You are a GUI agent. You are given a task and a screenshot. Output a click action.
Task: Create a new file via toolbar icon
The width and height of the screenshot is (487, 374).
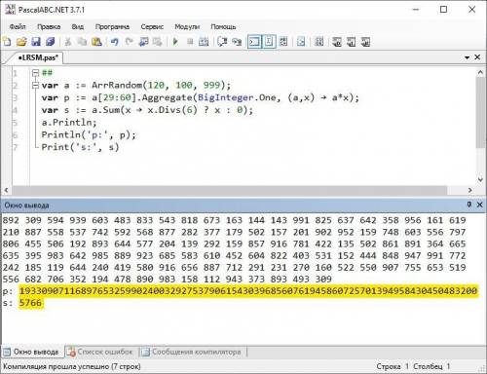click(x=7, y=42)
